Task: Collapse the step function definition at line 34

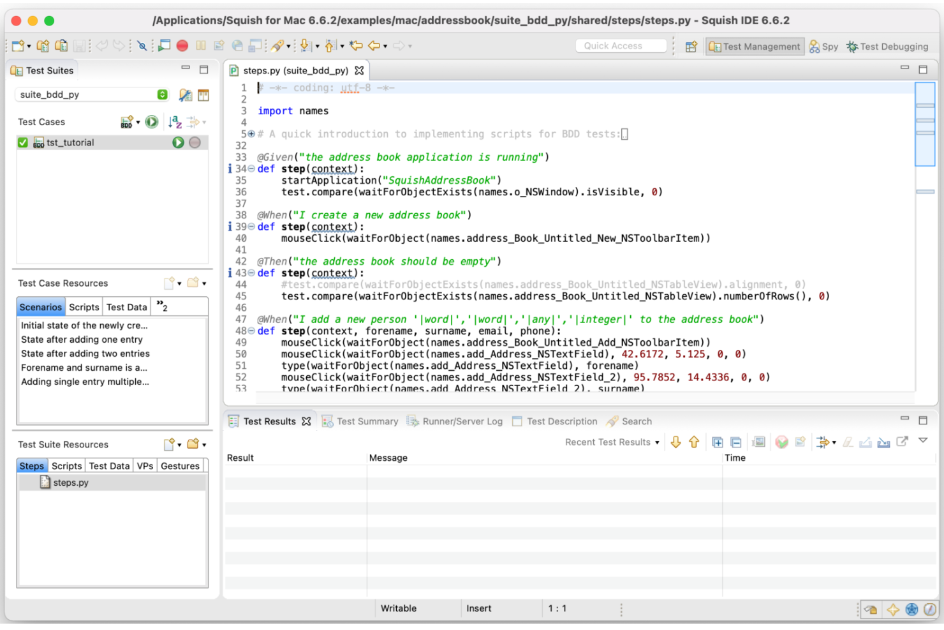Action: [251, 169]
